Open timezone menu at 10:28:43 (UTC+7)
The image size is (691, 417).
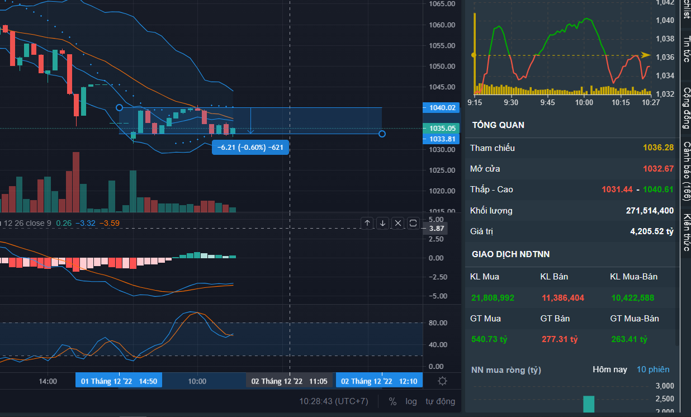point(334,401)
